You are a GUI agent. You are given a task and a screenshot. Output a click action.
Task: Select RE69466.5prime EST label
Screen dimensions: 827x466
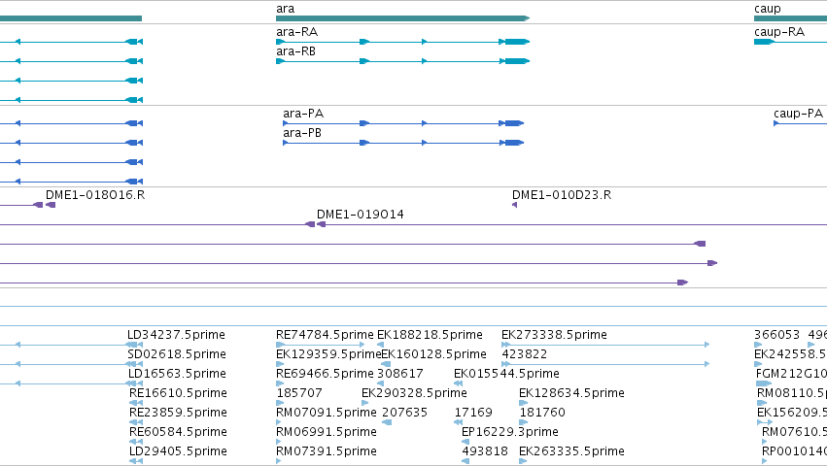(325, 374)
